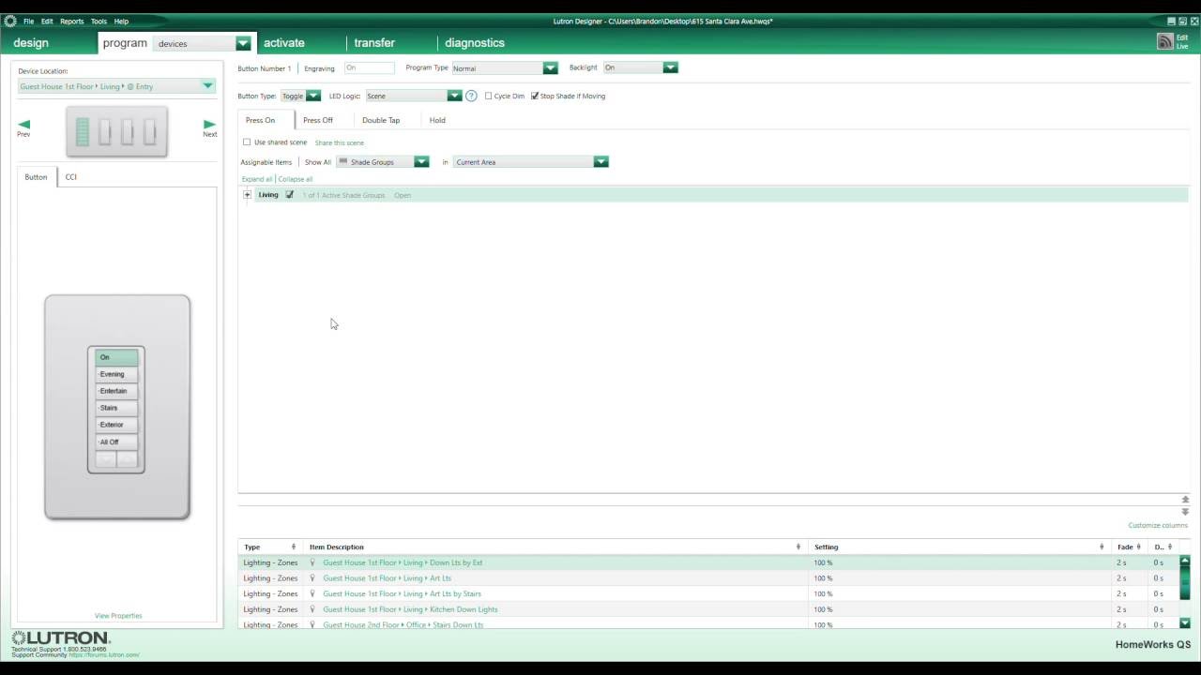The width and height of the screenshot is (1201, 675).
Task: Toggle the Living area checkbox
Action: (289, 195)
